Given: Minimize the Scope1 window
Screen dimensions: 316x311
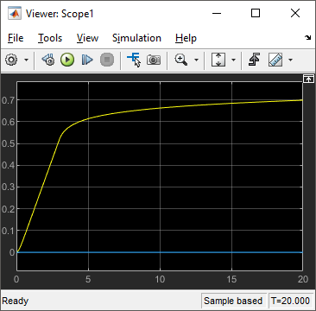Looking at the screenshot, I should point(216,13).
